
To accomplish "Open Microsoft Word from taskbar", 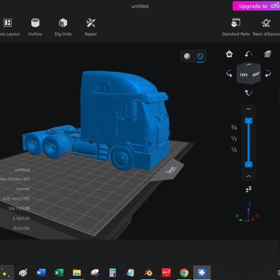I will 41,272.
